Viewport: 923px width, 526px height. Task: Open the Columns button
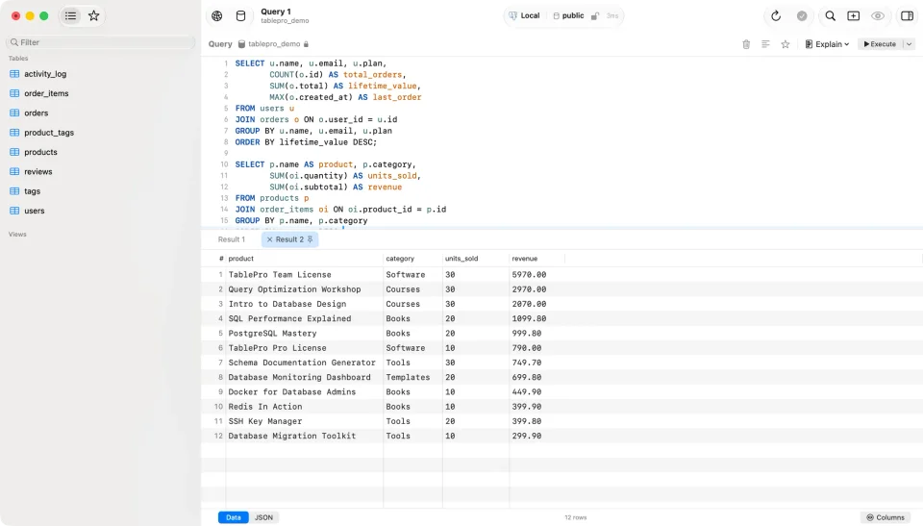(x=886, y=517)
